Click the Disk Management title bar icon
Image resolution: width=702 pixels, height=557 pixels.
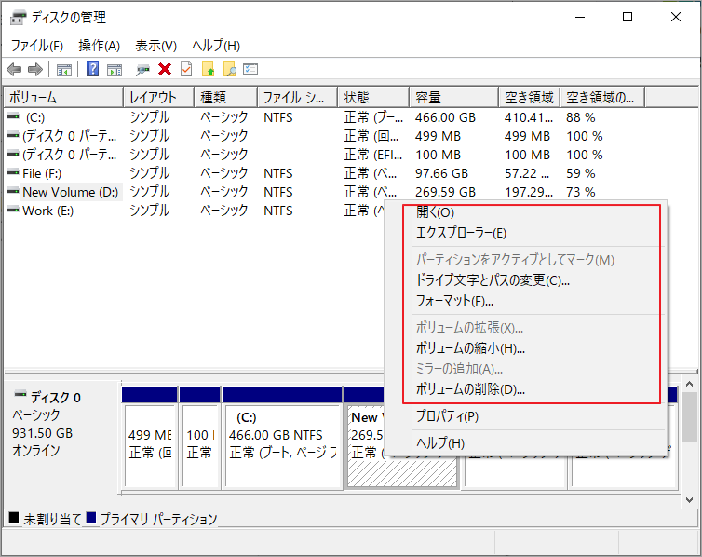click(19, 18)
